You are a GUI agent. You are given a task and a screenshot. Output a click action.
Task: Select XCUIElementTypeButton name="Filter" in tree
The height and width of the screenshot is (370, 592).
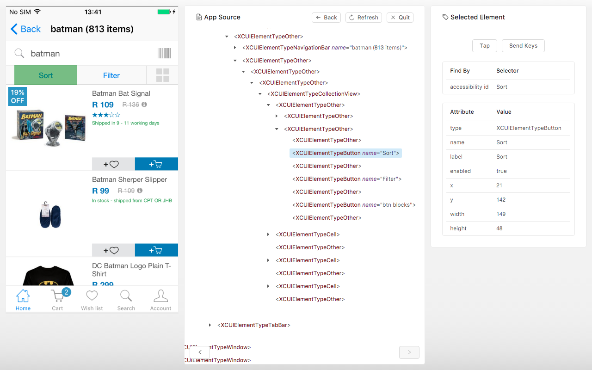pos(347,179)
